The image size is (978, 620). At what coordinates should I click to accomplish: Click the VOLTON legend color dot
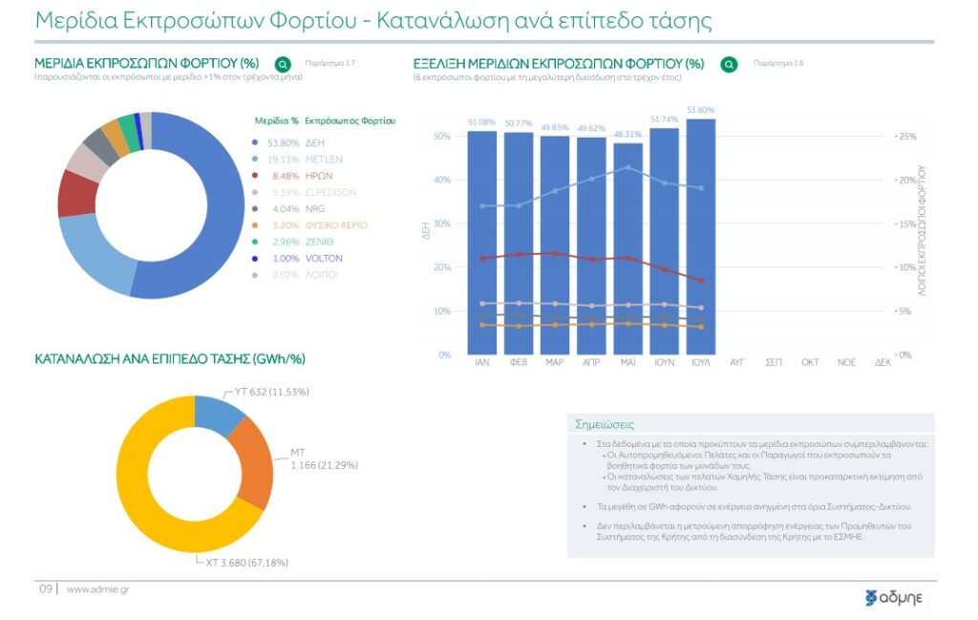point(254,258)
